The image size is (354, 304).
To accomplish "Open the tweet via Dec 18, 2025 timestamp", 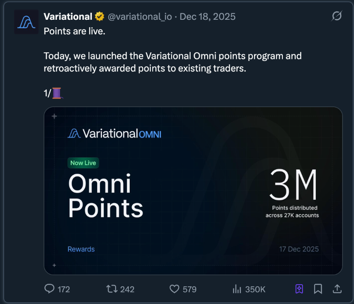I will pyautogui.click(x=207, y=17).
